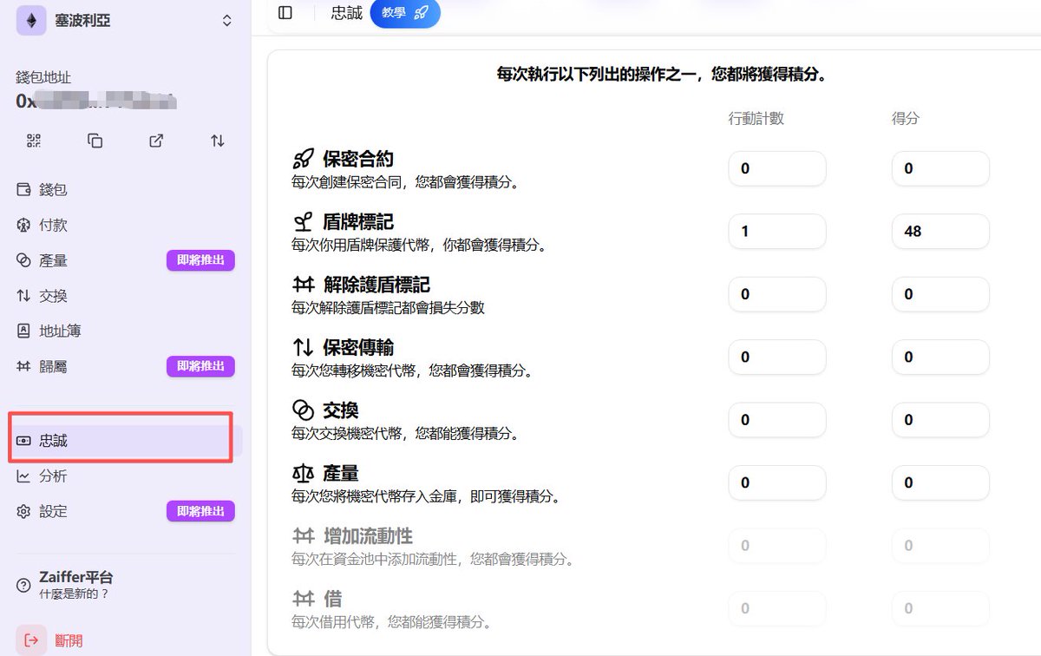Toggle the sidebar panel icon in header
The image size is (1041, 656).
pos(285,12)
